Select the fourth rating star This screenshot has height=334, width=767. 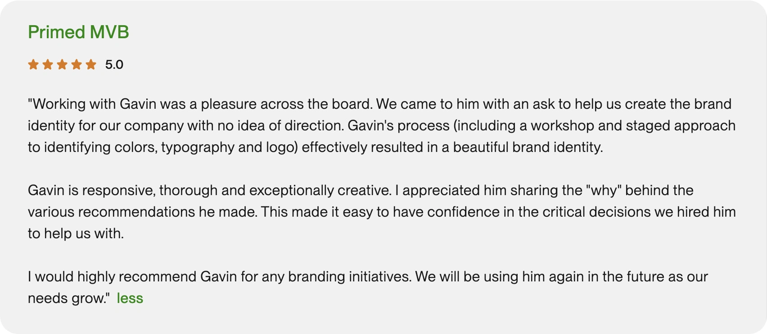77,65
